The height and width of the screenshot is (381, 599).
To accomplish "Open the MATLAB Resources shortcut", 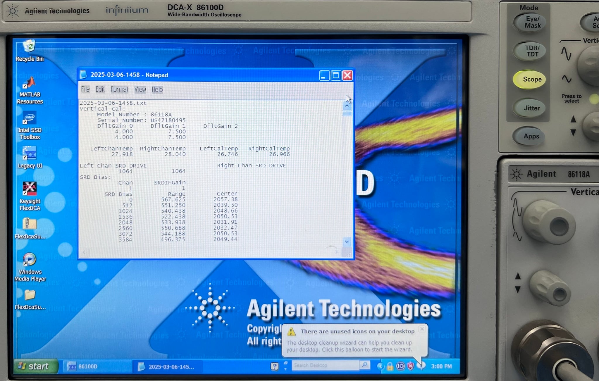I will (30, 90).
